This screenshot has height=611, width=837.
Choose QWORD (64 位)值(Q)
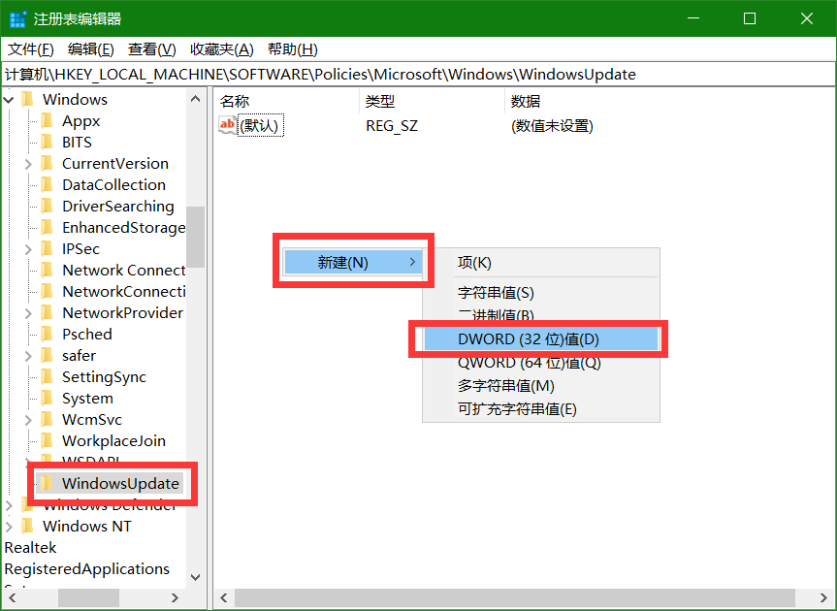tap(541, 363)
